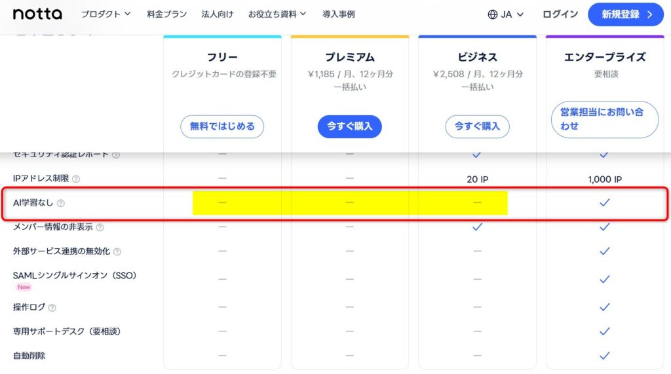Open the JA language selector
This screenshot has width=671, height=374.
[x=506, y=14]
